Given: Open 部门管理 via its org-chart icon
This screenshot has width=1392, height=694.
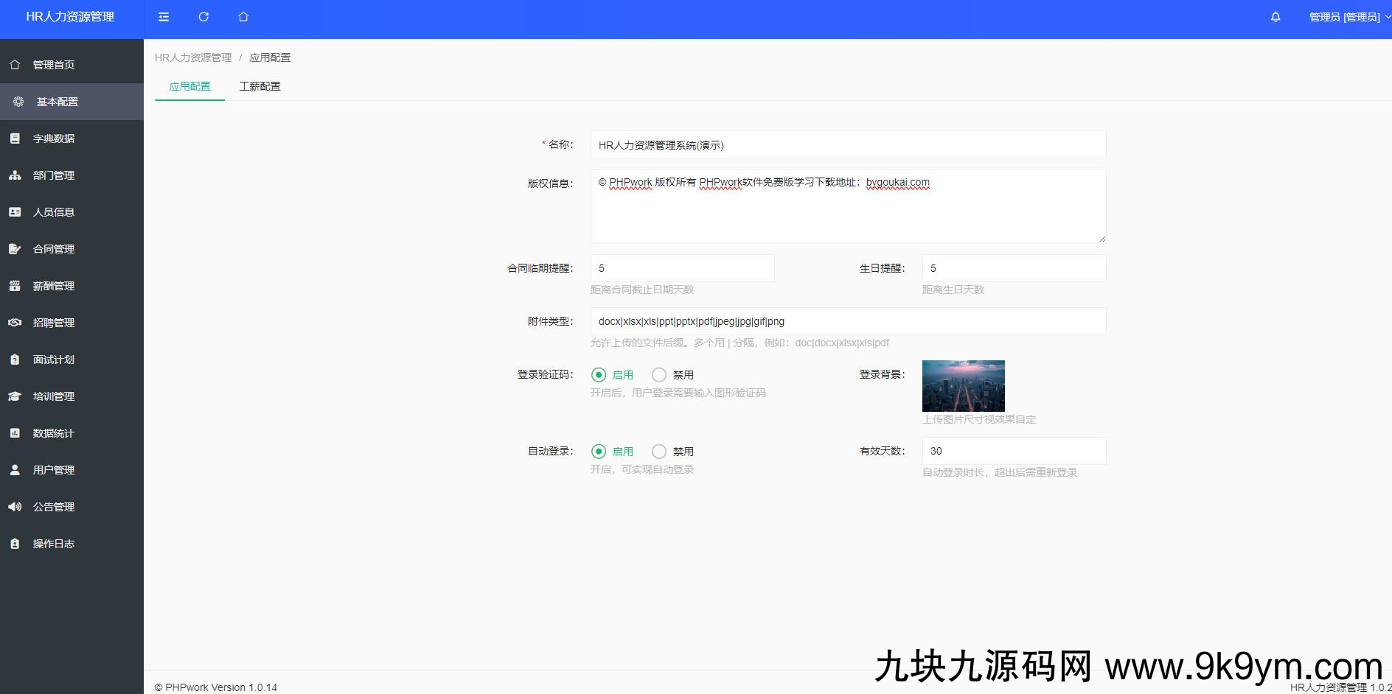Looking at the screenshot, I should [x=15, y=175].
